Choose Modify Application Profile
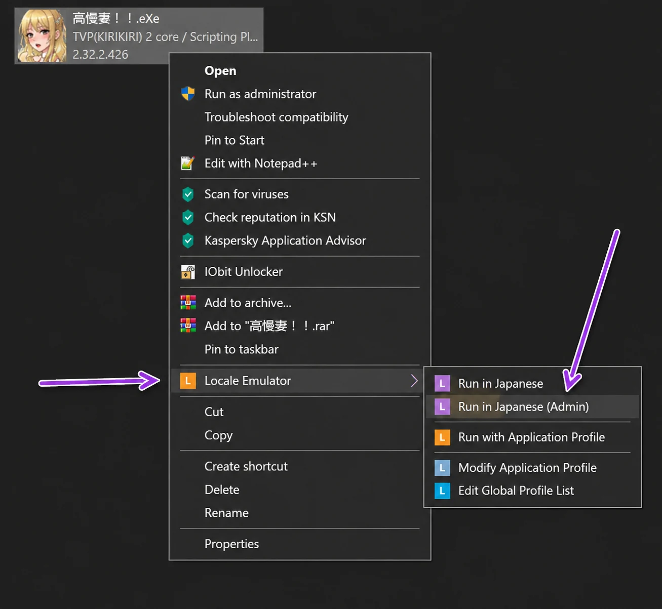This screenshot has width=662, height=609. (532, 468)
